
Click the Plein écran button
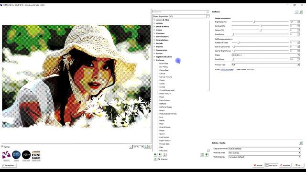point(272,165)
